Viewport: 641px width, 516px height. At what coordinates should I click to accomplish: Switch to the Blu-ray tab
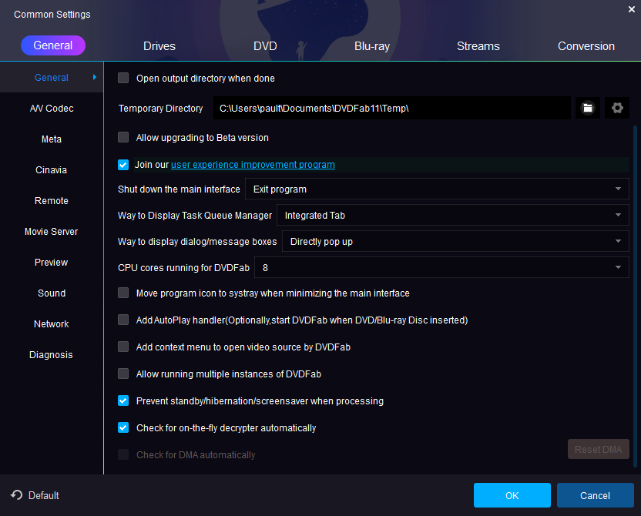point(372,46)
